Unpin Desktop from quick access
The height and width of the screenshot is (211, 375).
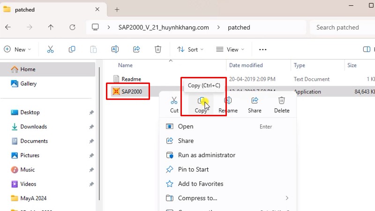point(91,113)
